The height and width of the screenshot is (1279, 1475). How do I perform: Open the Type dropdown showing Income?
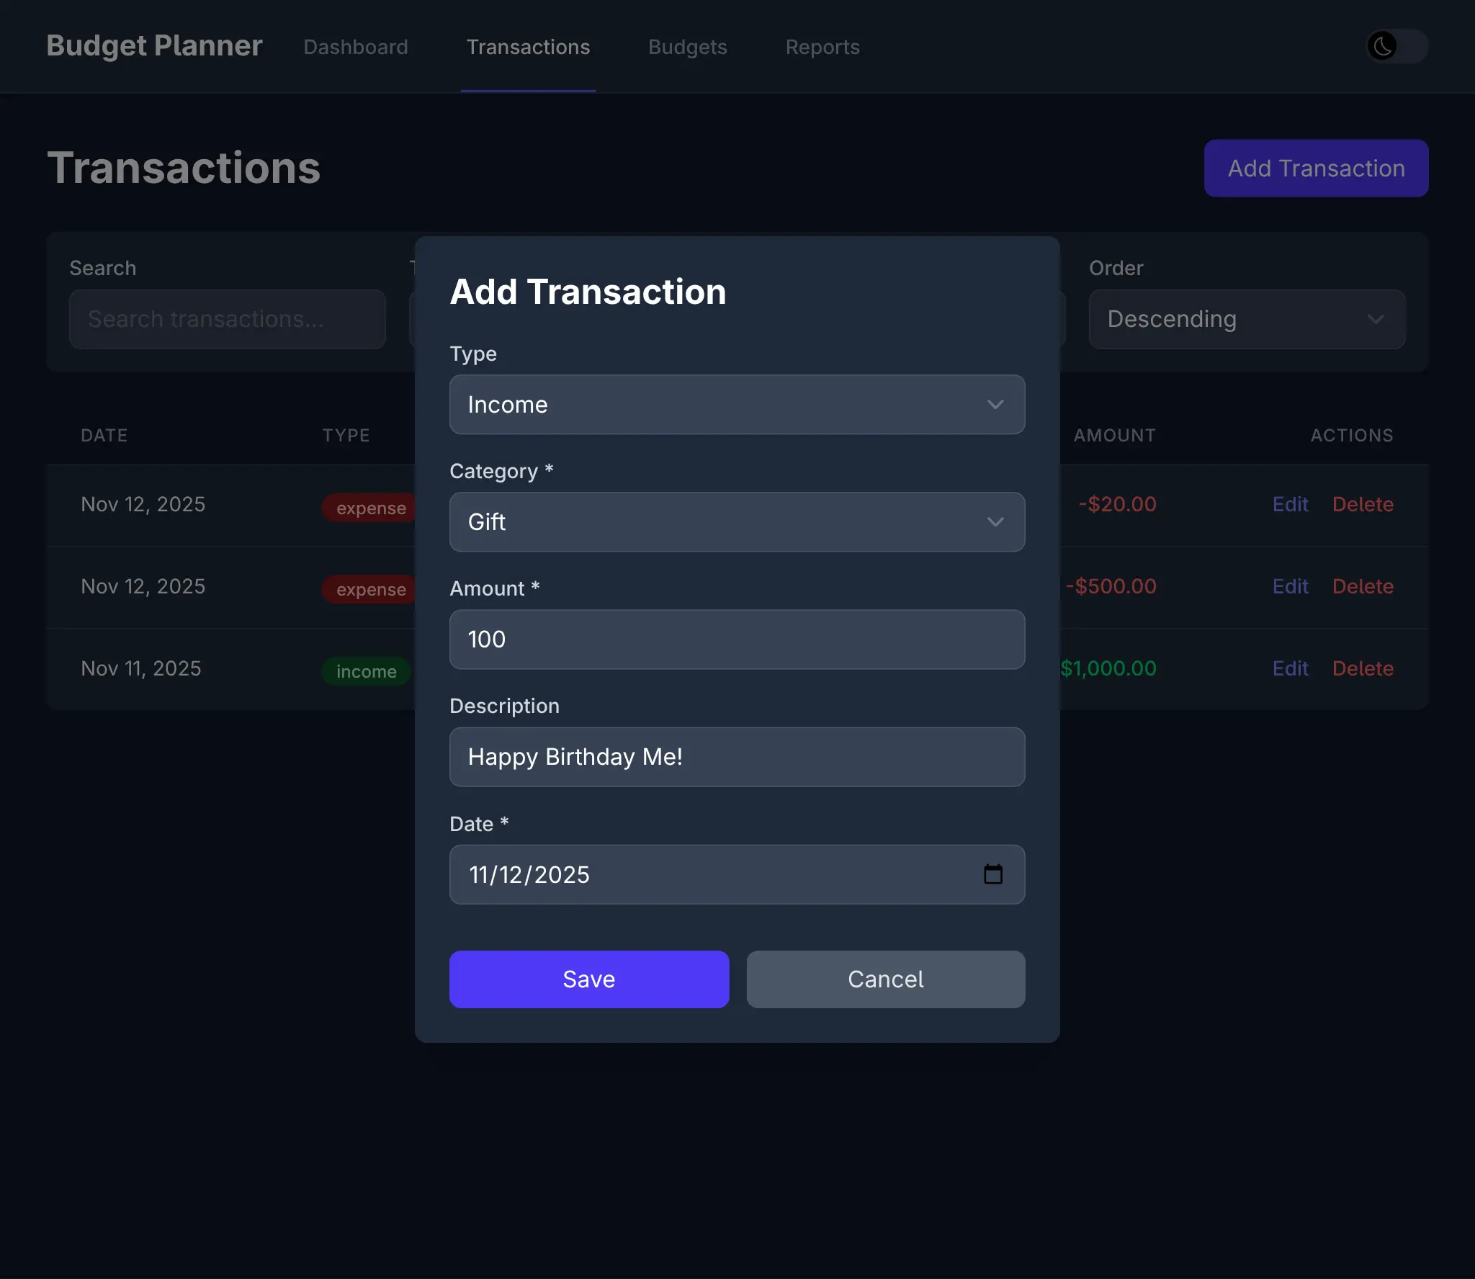point(736,405)
